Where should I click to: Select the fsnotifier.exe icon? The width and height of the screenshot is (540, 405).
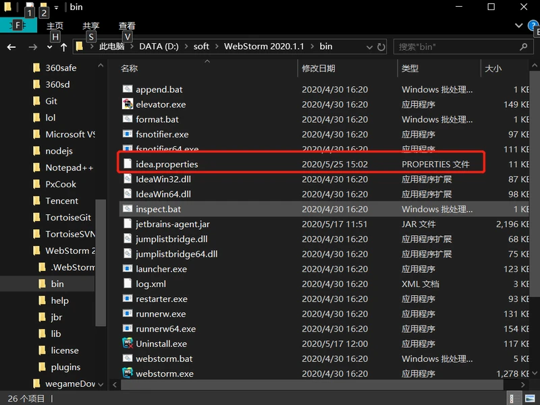coord(128,134)
